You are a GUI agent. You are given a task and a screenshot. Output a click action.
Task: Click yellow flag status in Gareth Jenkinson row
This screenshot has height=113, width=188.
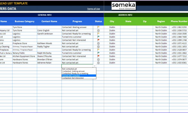[x=98, y=34]
